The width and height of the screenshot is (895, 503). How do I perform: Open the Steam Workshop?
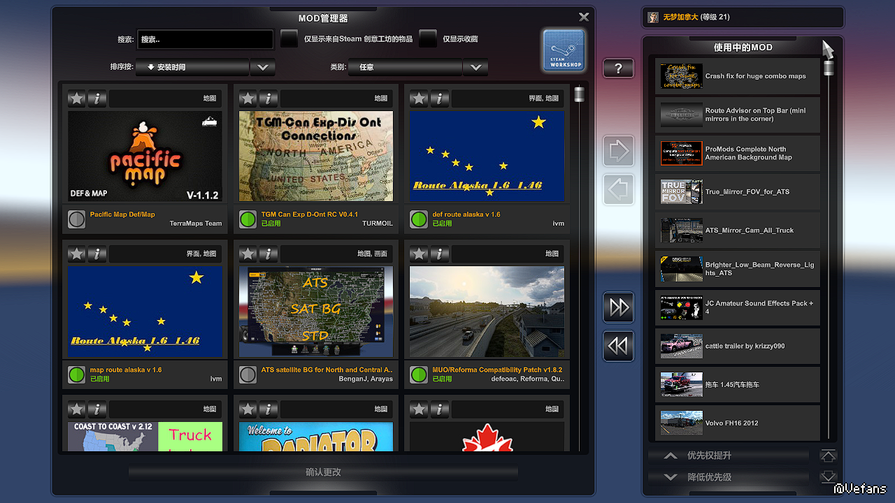tap(564, 50)
